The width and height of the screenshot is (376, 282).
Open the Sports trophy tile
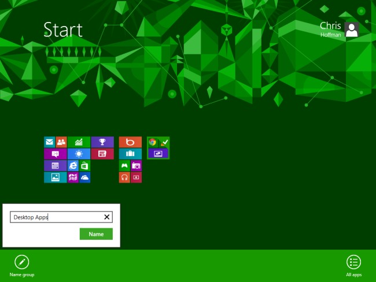coord(102,142)
